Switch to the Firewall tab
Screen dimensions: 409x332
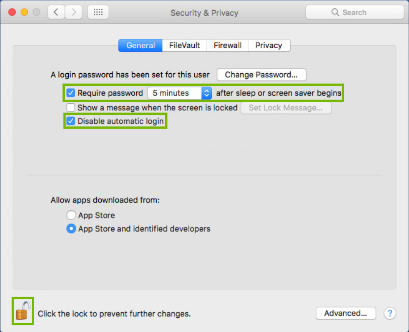227,45
